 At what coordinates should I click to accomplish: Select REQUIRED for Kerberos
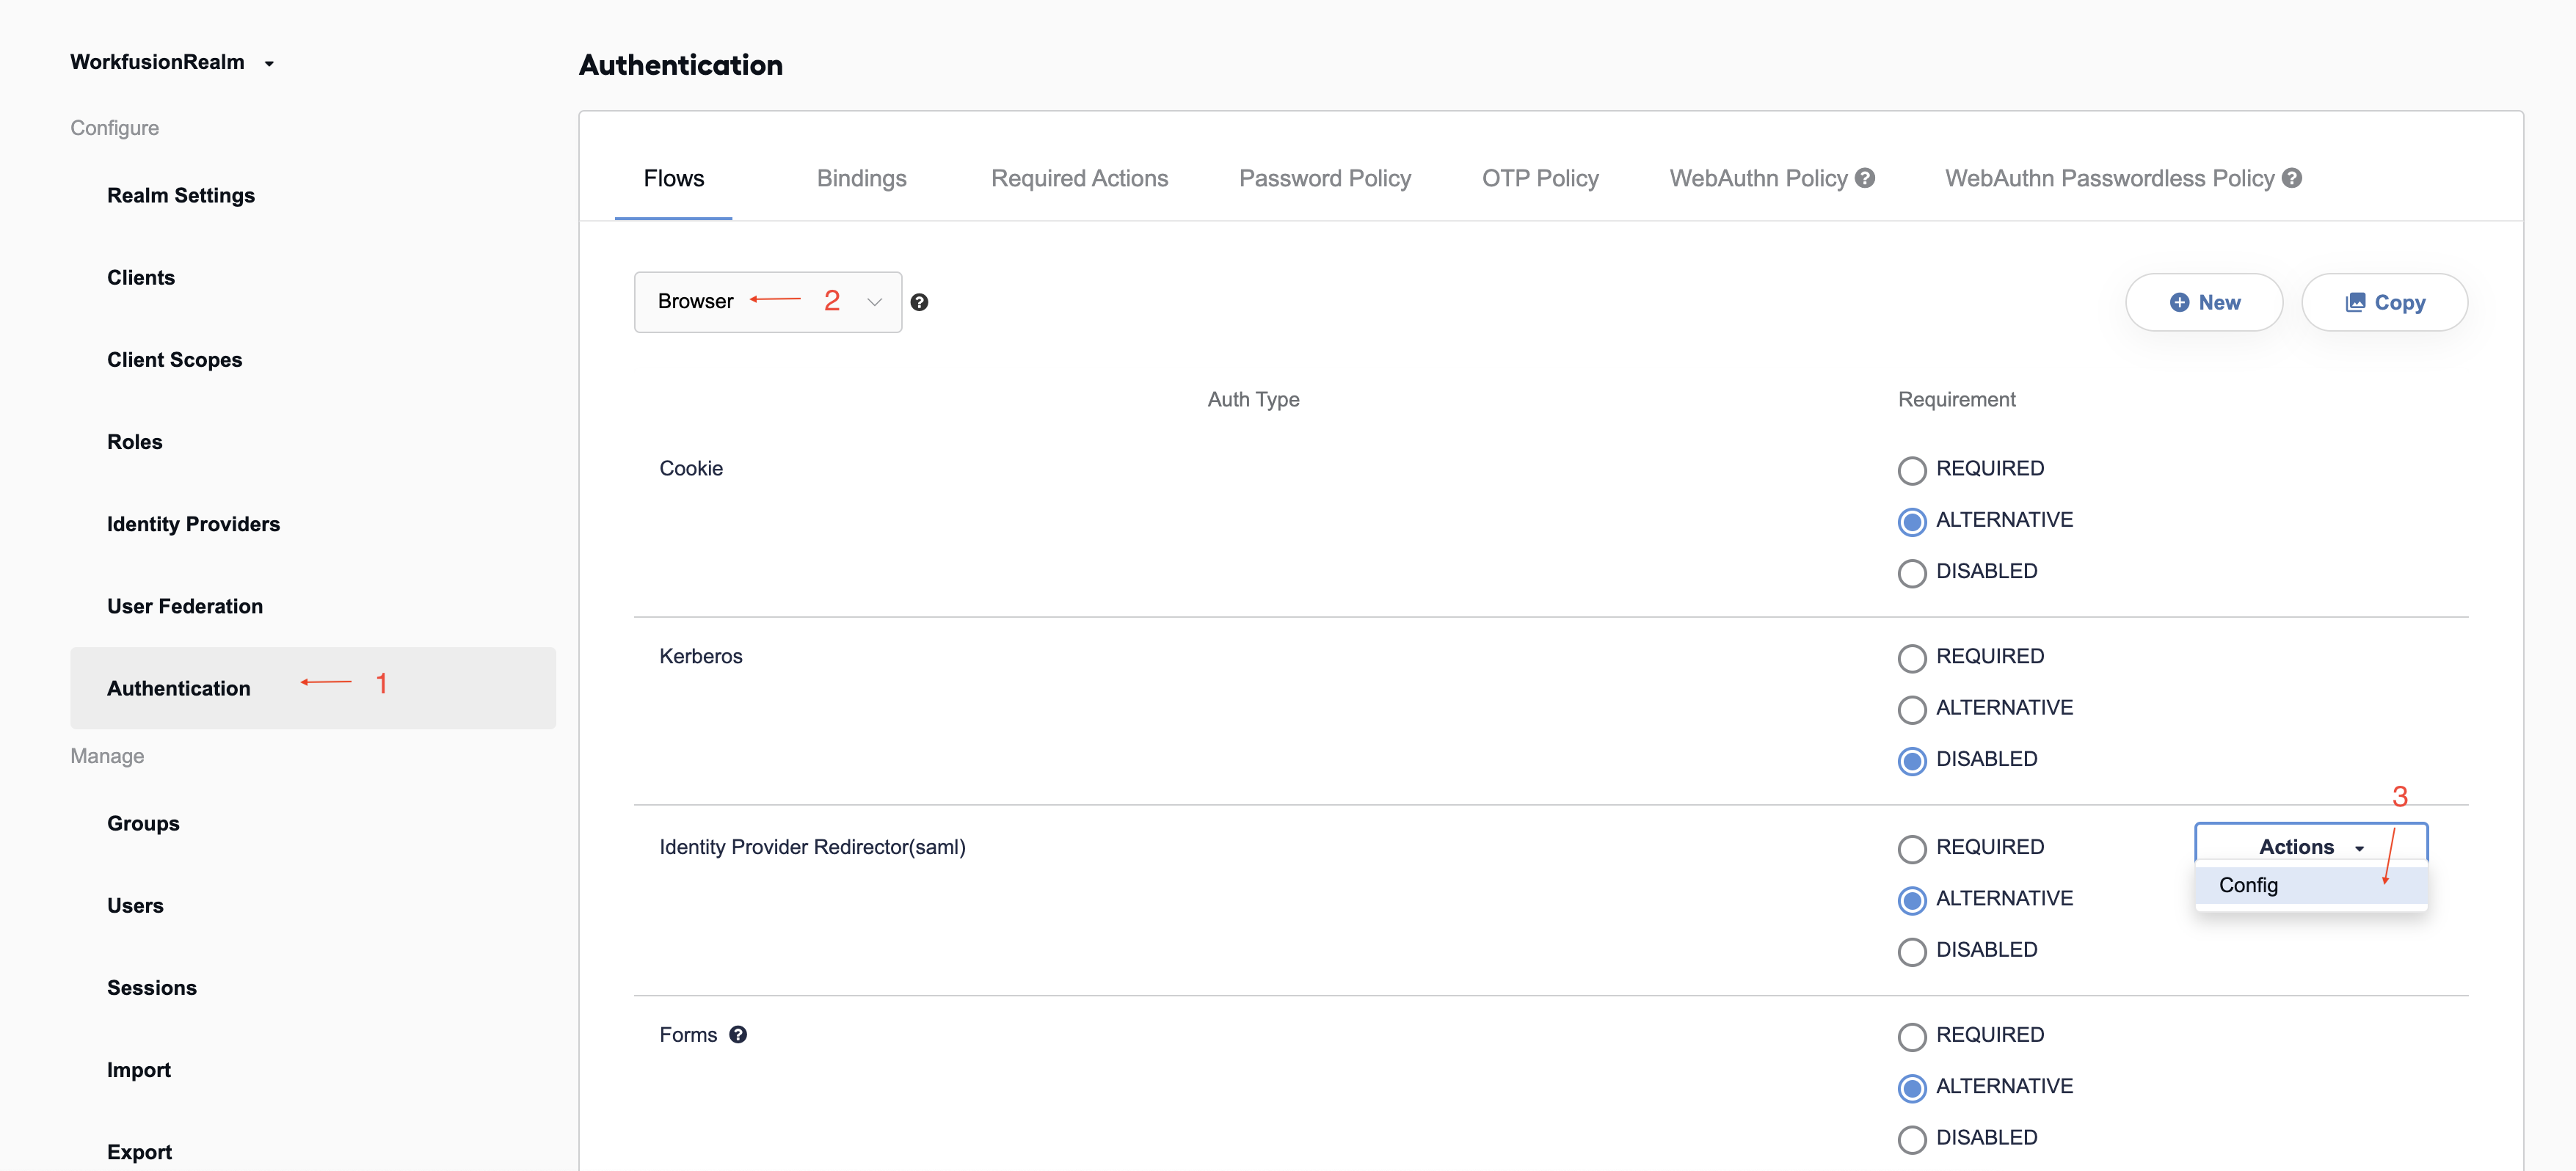click(x=1912, y=658)
